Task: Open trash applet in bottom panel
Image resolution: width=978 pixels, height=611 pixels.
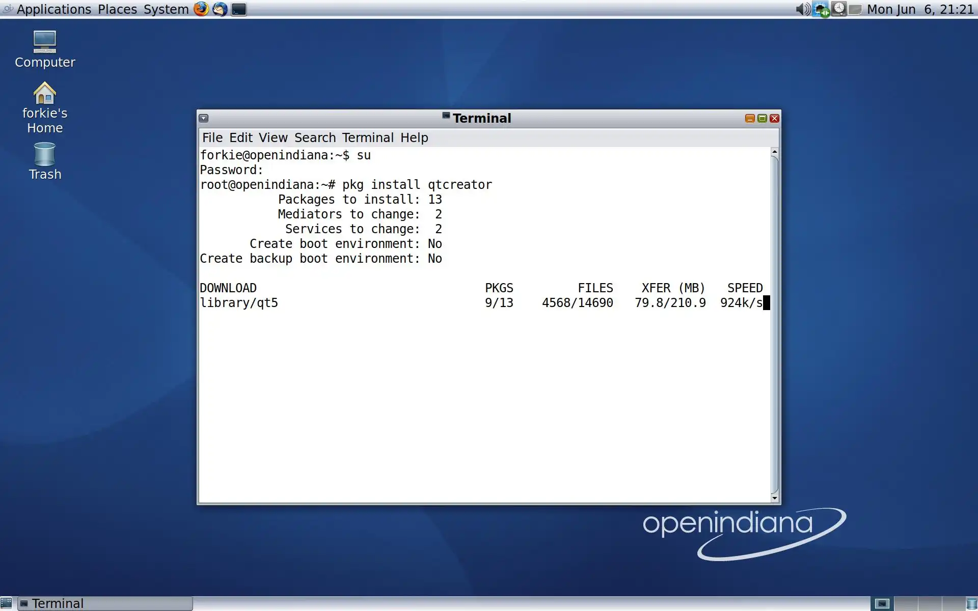Action: (x=971, y=604)
